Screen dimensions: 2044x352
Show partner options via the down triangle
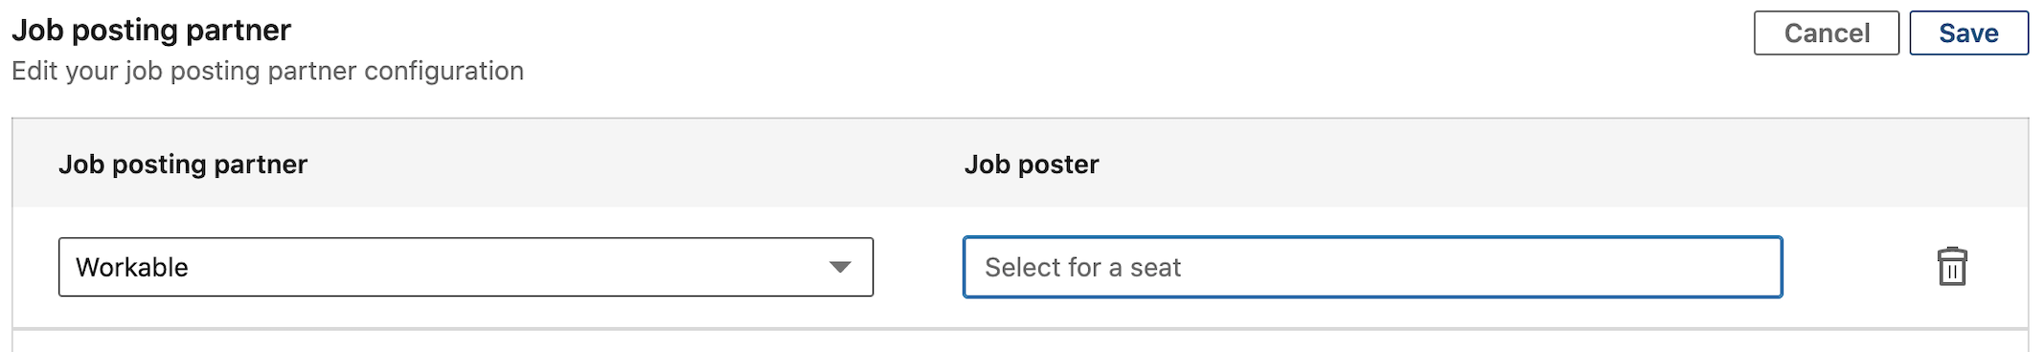point(840,268)
